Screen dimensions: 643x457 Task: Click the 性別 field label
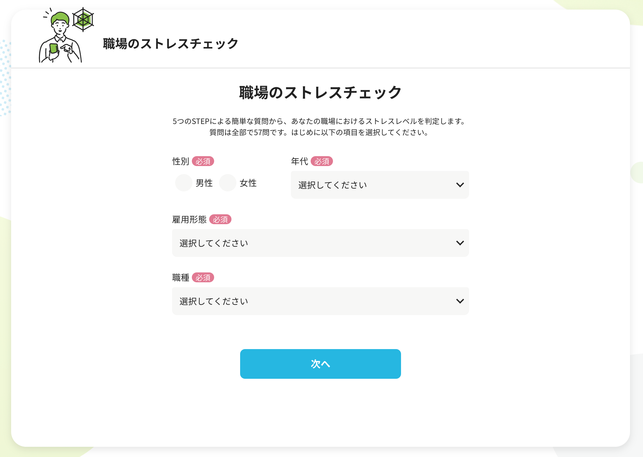coord(181,161)
